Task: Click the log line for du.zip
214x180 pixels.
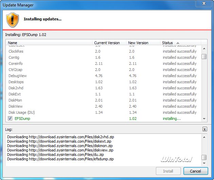Action: pos(55,155)
